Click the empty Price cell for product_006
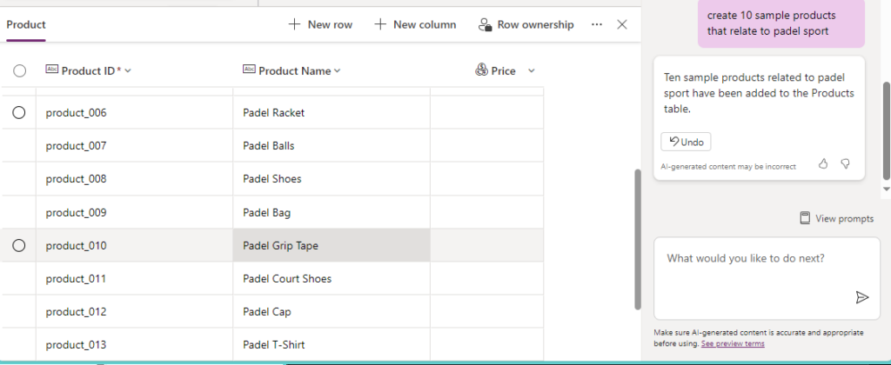 pos(487,112)
